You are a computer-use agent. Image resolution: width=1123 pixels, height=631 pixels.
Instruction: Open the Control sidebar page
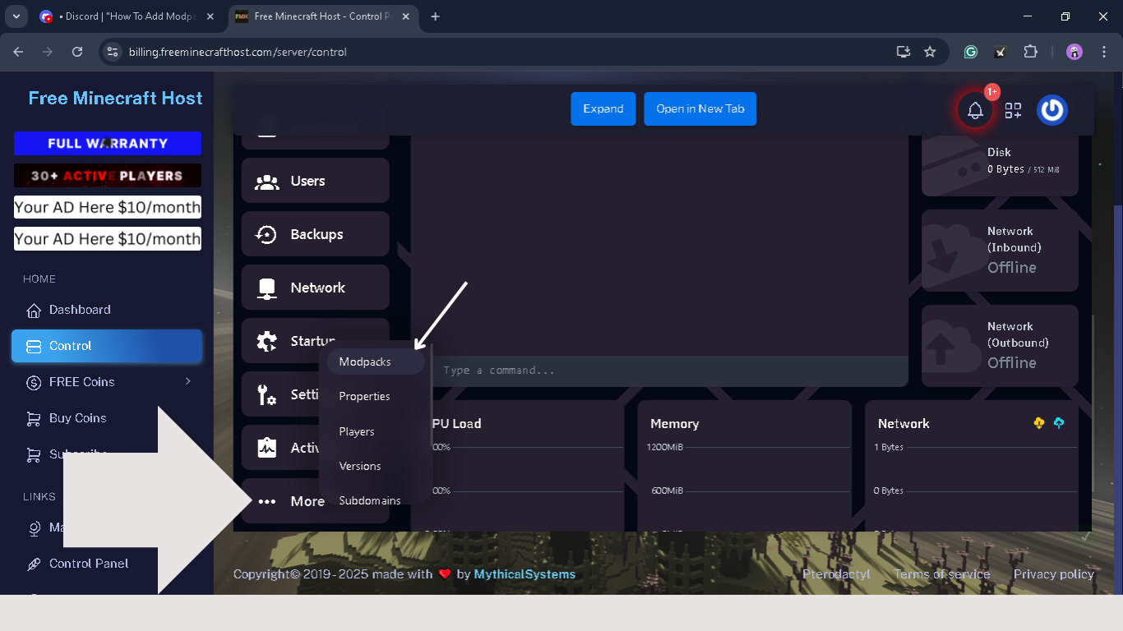click(x=107, y=346)
